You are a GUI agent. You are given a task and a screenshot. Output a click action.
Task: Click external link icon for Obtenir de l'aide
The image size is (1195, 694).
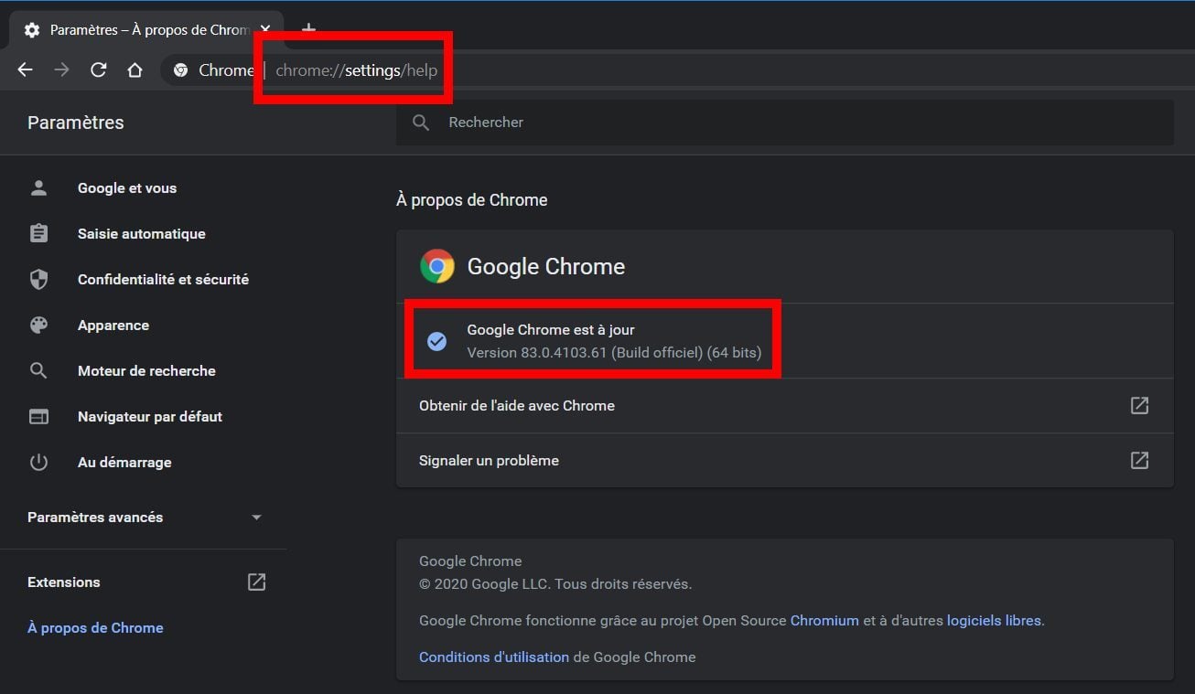(x=1139, y=405)
